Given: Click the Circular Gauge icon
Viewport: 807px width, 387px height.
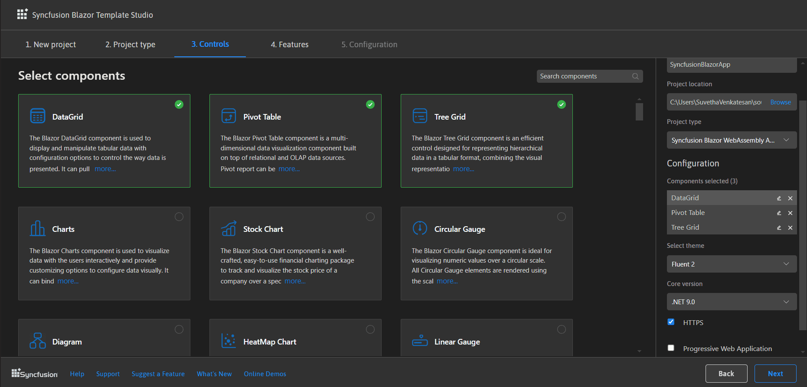Looking at the screenshot, I should tap(420, 228).
